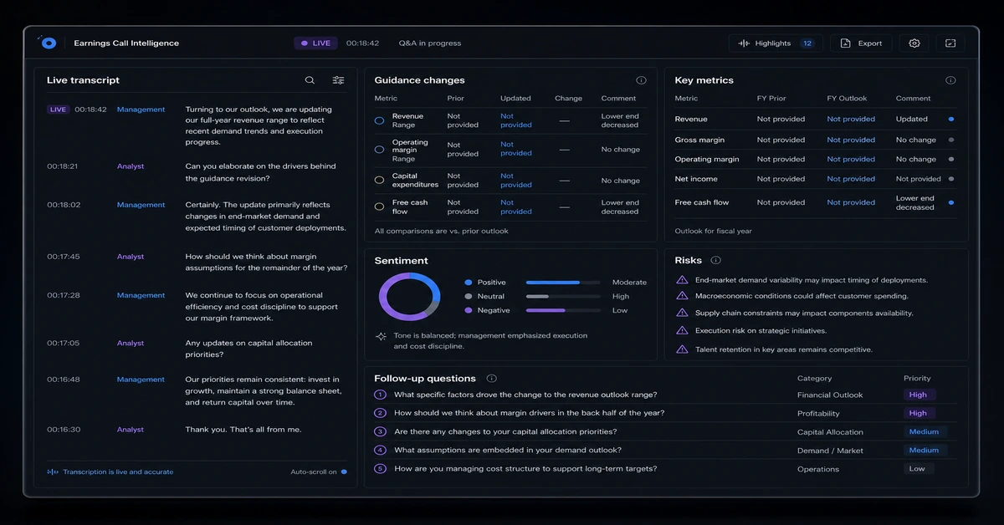This screenshot has width=1004, height=525.
Task: Click warning icon for End-market demand variability risk
Action: [x=682, y=280]
